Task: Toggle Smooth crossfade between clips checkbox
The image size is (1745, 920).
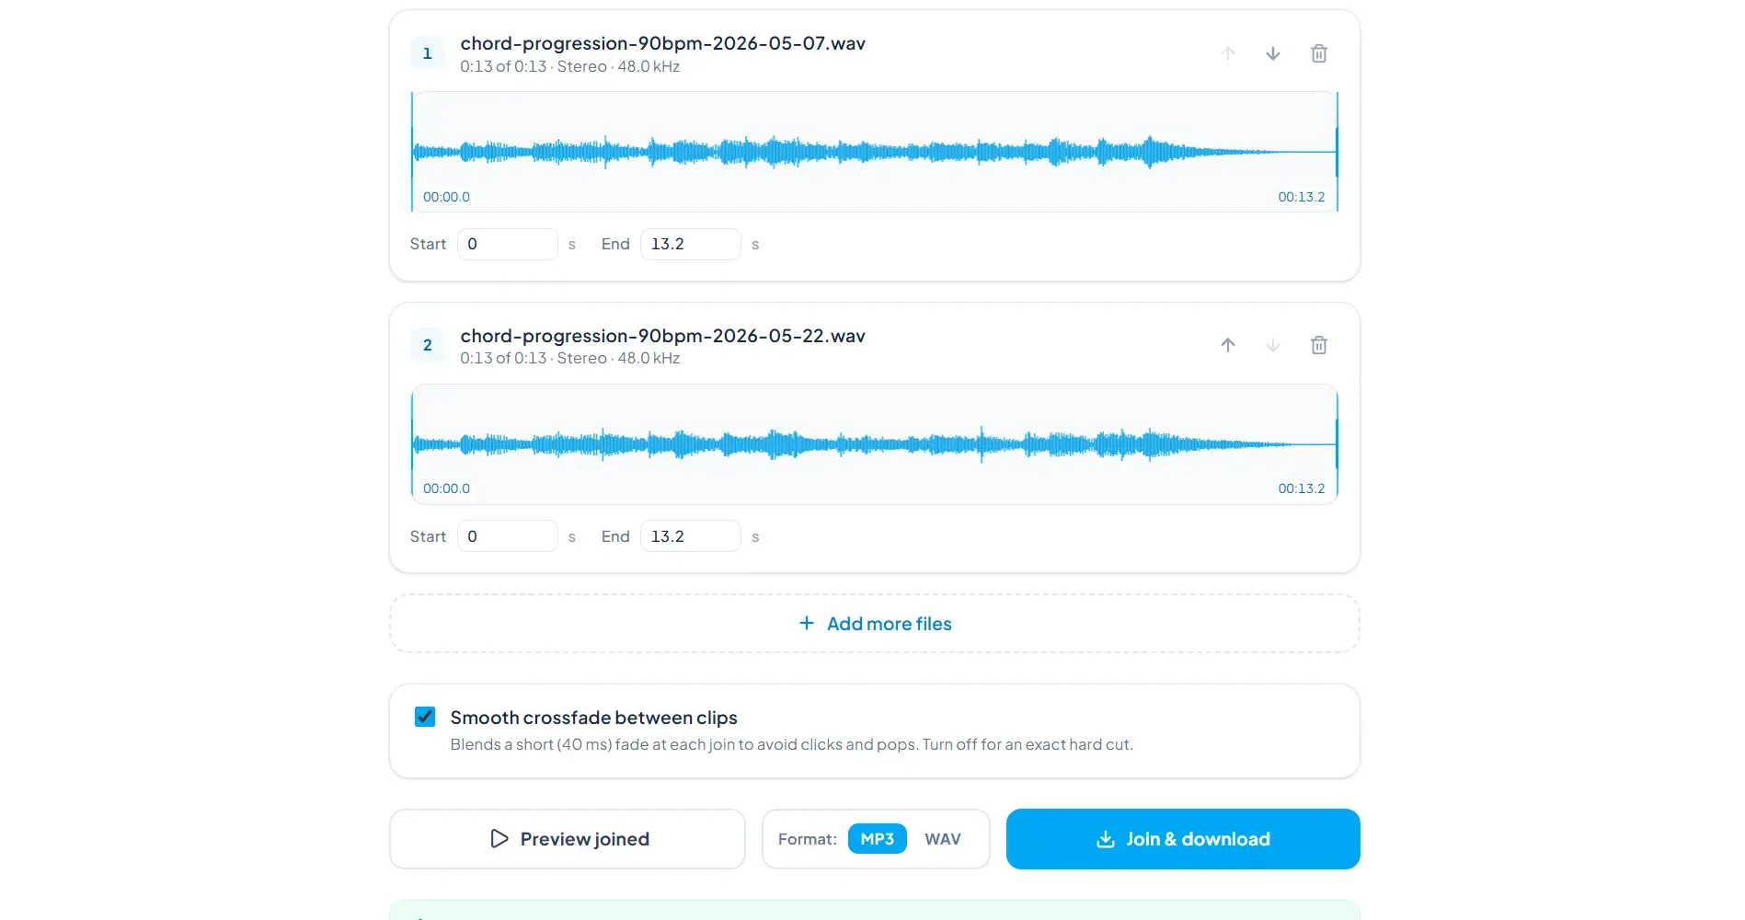Action: [425, 717]
